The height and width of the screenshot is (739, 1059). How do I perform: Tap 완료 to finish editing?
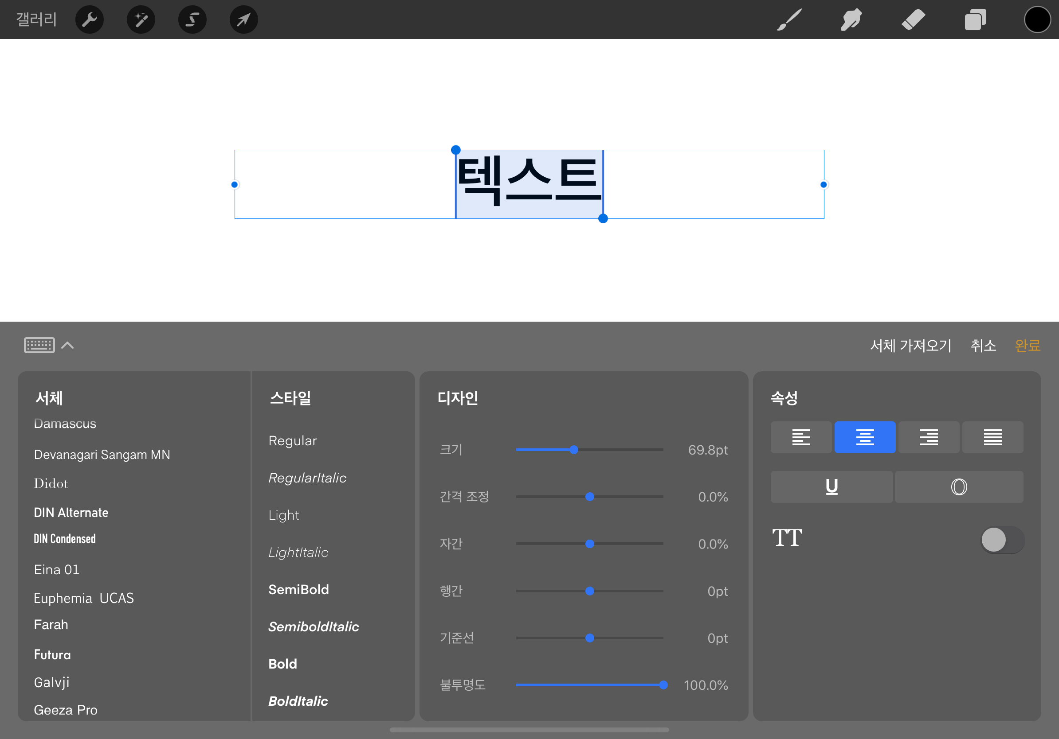(x=1027, y=346)
